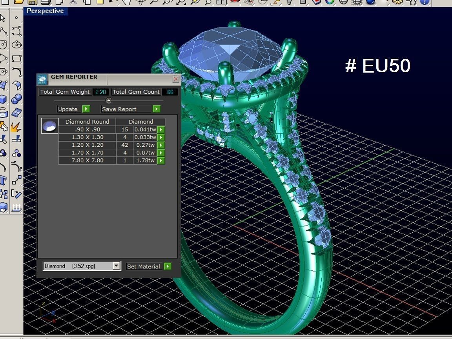The height and width of the screenshot is (339, 452).
Task: Click the Explode tool
Action: click(x=16, y=126)
